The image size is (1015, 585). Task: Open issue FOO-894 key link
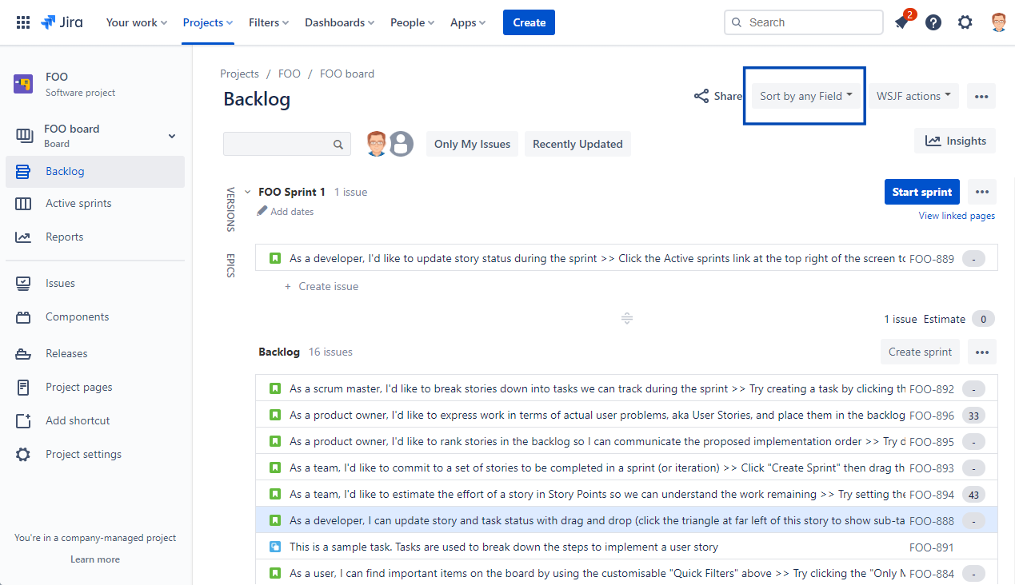tap(932, 495)
